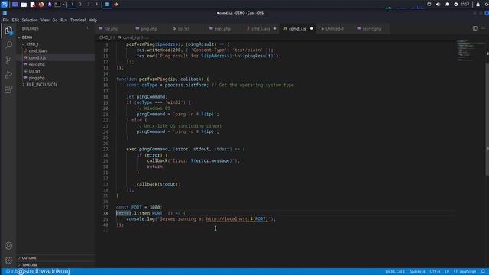489x275 pixels.
Task: Switch to workspace 3
Action: coord(89,5)
